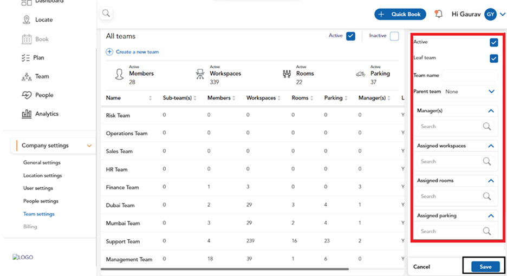Sort by Parking column arrows
The height and width of the screenshot is (276, 507).
click(x=346, y=98)
